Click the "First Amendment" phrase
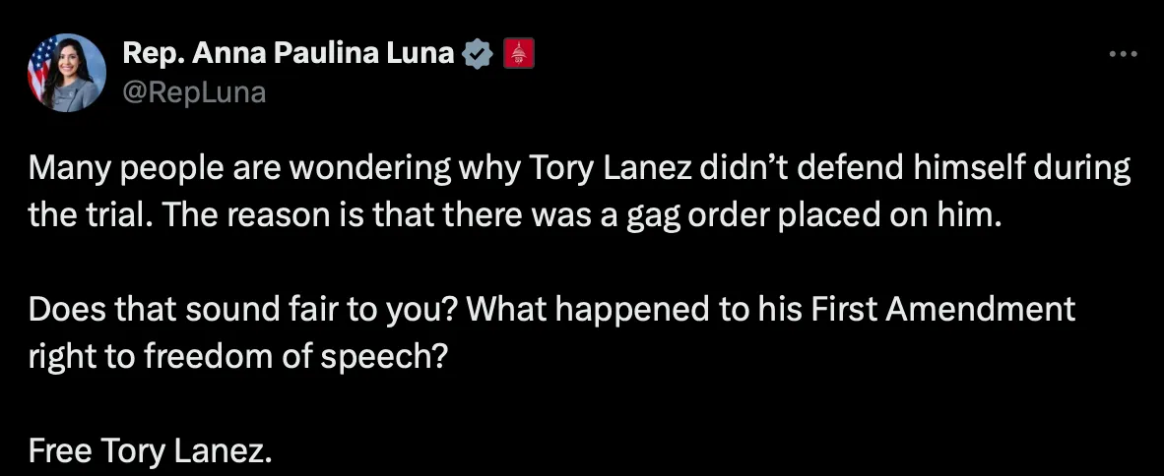Image resolution: width=1164 pixels, height=476 pixels. point(942,309)
